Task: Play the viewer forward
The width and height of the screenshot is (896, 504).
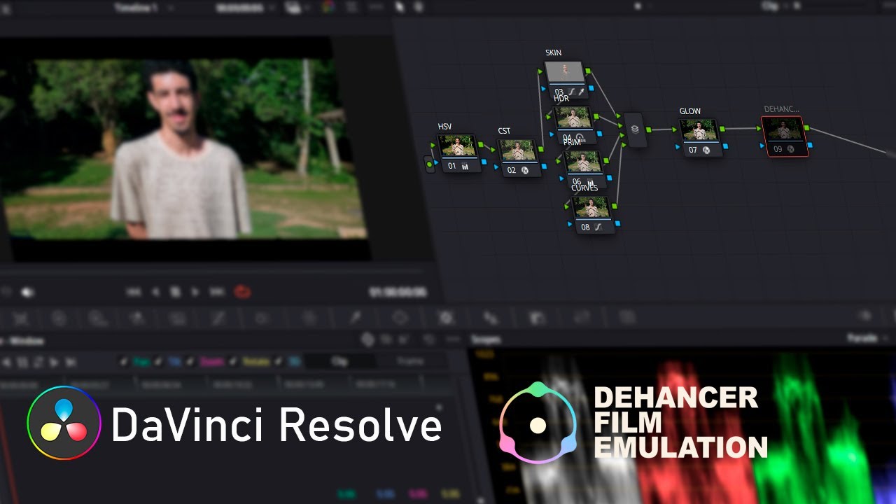Action: pyautogui.click(x=195, y=292)
